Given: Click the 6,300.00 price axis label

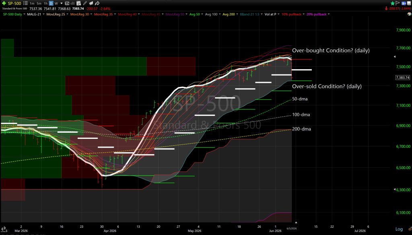Looking at the screenshot, I should tap(403, 190).
